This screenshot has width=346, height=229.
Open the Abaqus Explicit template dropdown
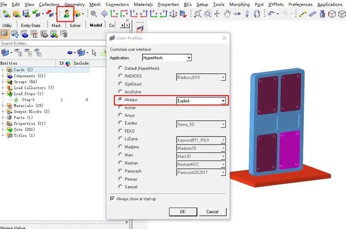pos(223,101)
